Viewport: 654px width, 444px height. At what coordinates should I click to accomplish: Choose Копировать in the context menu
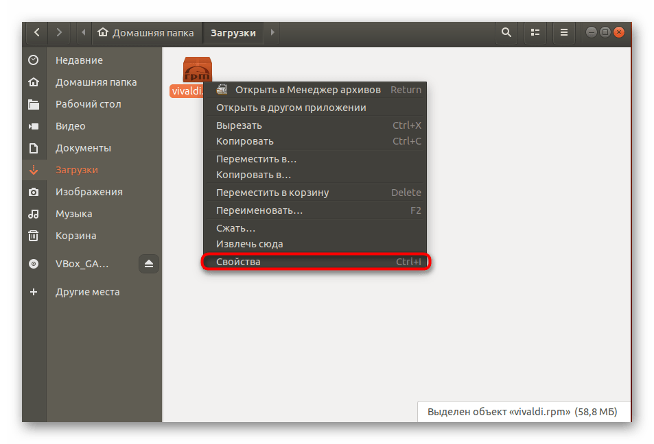point(245,141)
